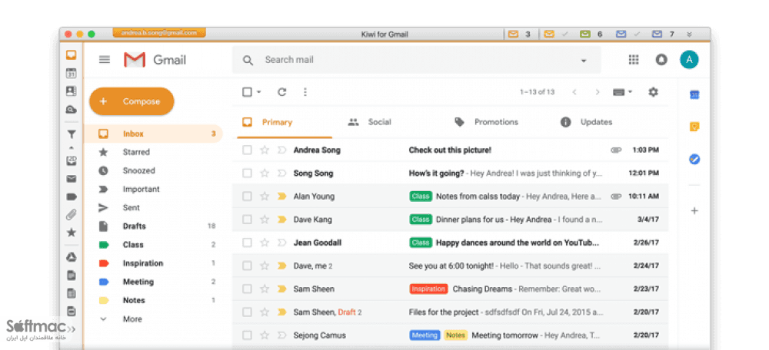Open the Inspiration label
The width and height of the screenshot is (769, 350).
click(x=142, y=263)
